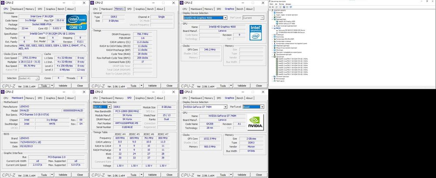Click the NVIDIA logo badge
Viewport: 436px width, 178px height.
coord(255,122)
